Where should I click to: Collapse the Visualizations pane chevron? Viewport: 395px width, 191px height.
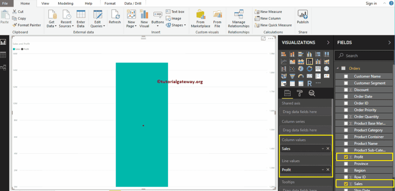[x=328, y=42]
